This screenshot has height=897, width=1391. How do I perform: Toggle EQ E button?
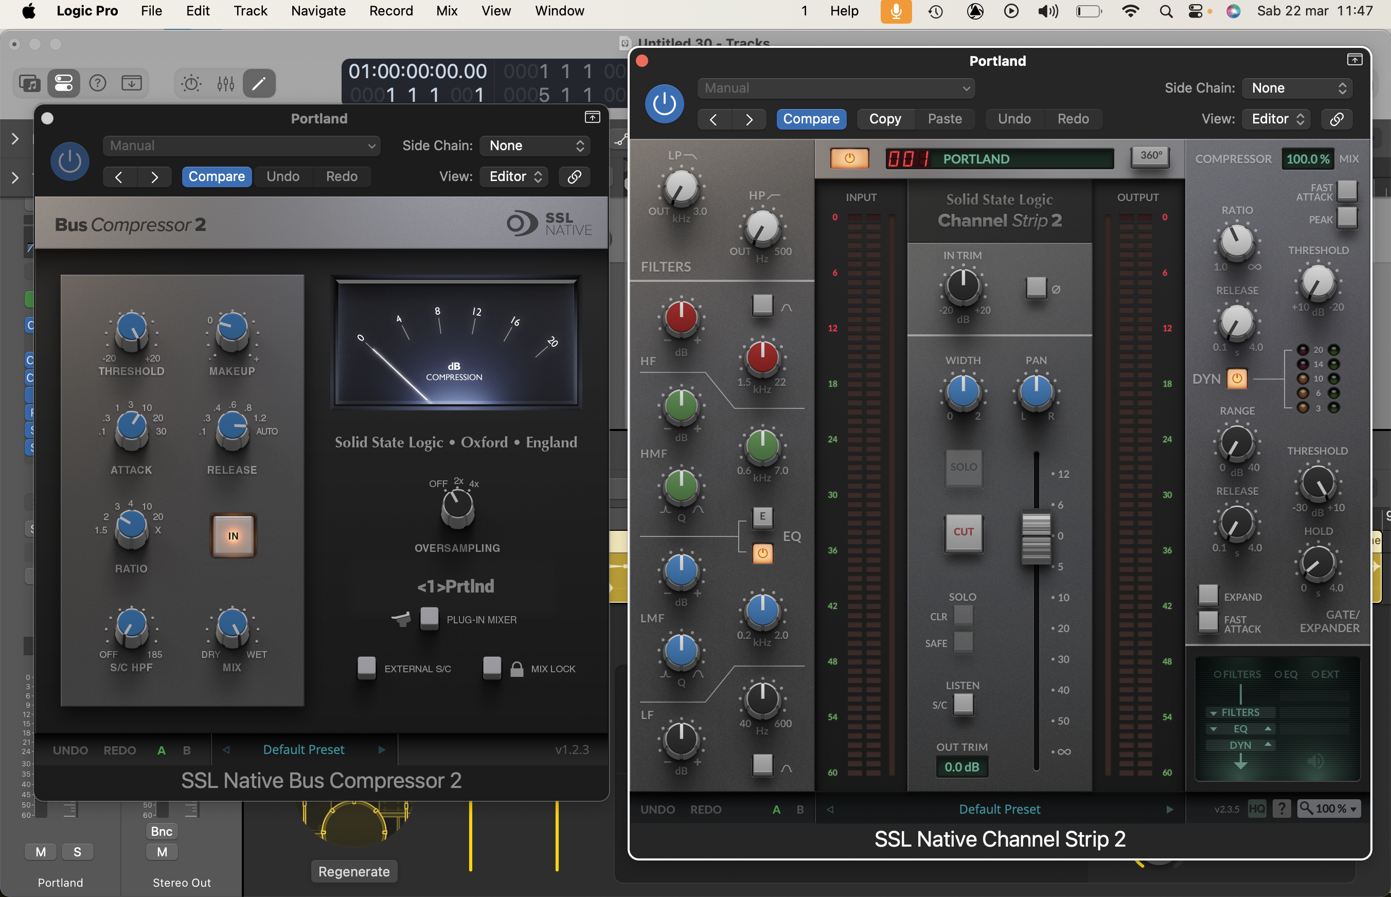pyautogui.click(x=762, y=516)
